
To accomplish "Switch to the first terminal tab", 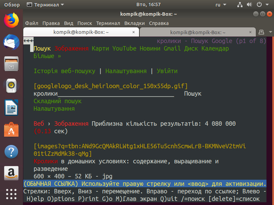I will tap(81, 32).
